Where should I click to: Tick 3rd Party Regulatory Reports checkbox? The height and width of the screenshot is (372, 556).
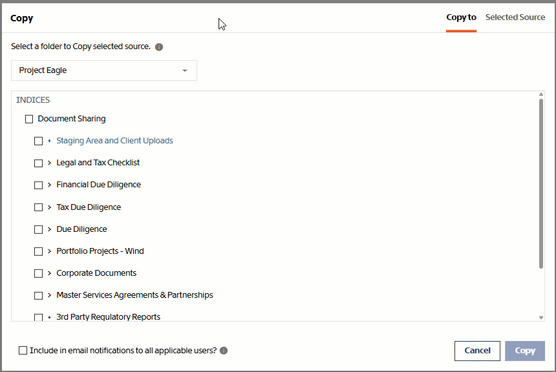pos(38,317)
